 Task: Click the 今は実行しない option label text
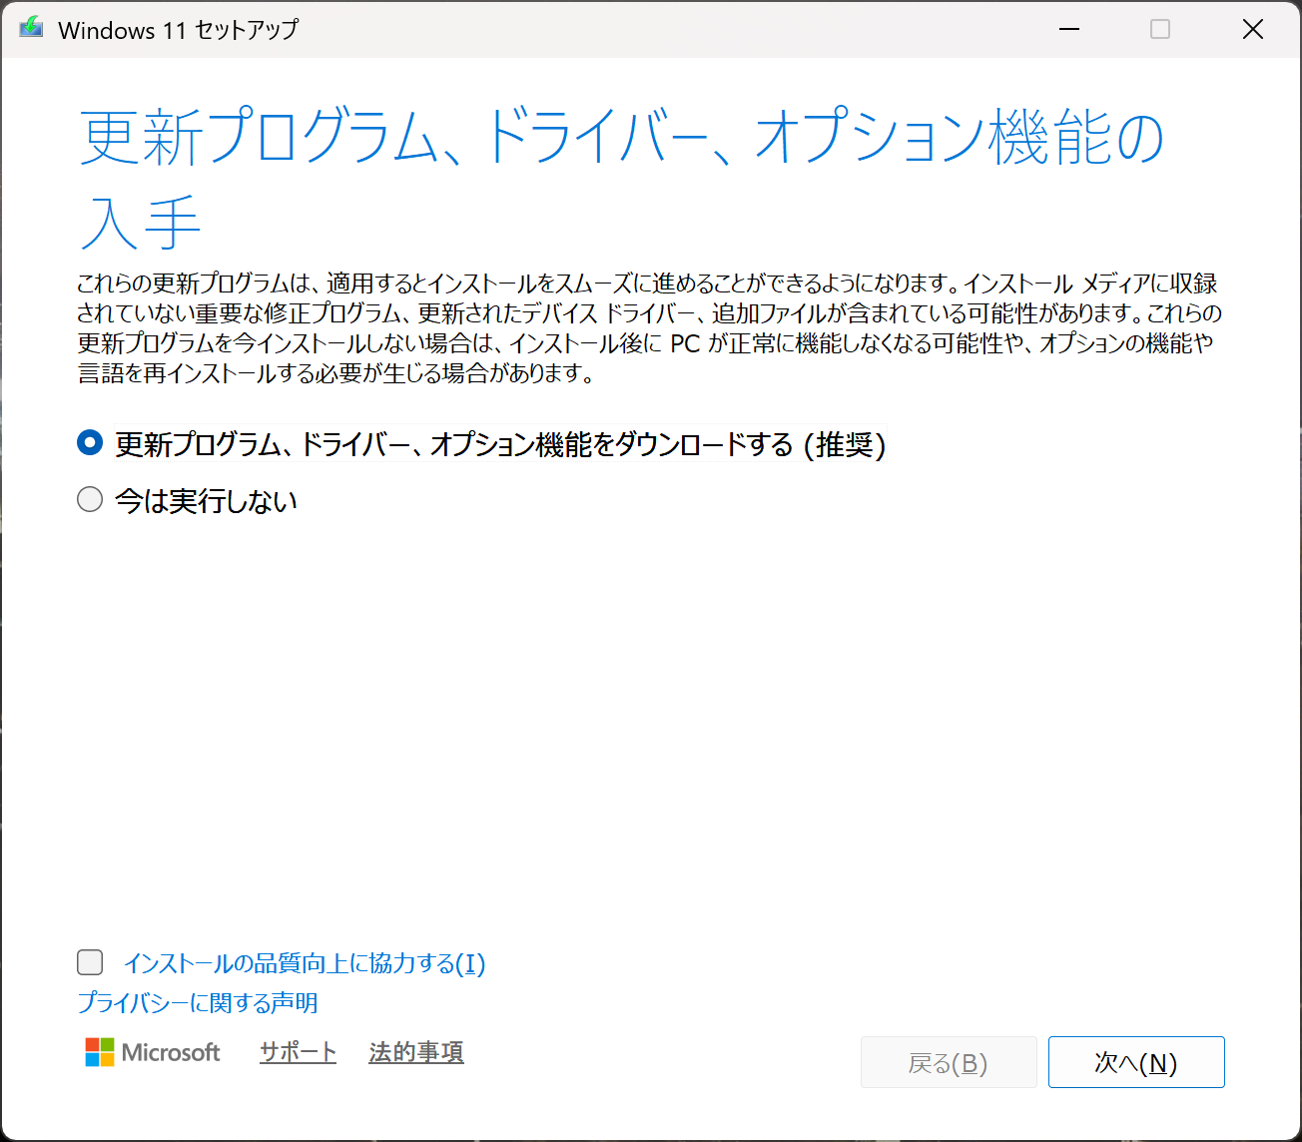coord(206,500)
